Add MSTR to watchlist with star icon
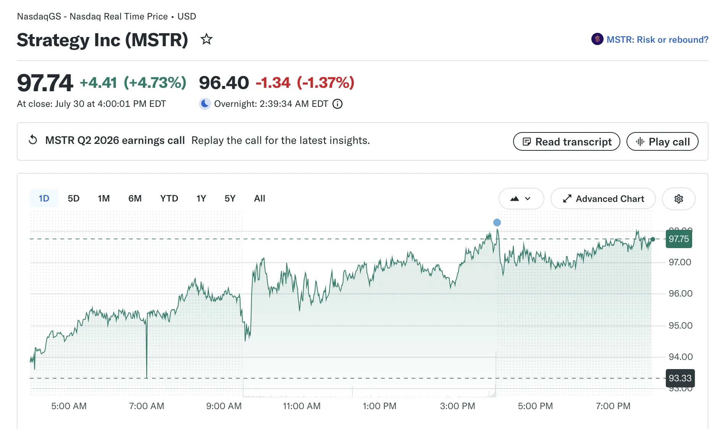Screen dimensions: 720x429 click(207, 39)
